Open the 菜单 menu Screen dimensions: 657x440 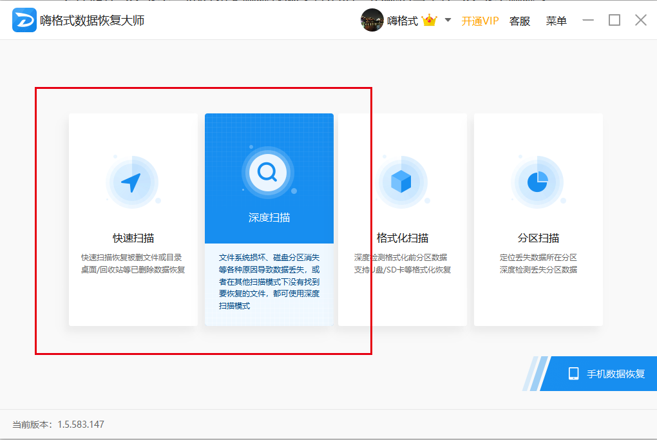pos(557,21)
